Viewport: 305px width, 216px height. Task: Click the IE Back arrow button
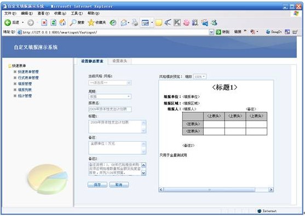point(8,23)
